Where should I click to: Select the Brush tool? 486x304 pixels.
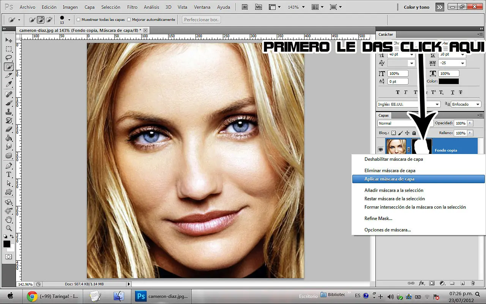9,103
